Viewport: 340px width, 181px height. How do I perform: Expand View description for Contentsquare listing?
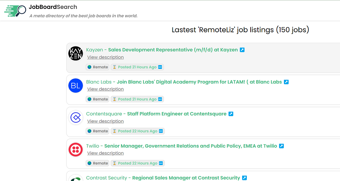pyautogui.click(x=105, y=121)
